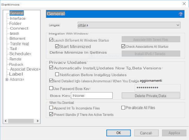Go to Folder settings category
The height and width of the screenshot is (140, 189).
coord(15,23)
